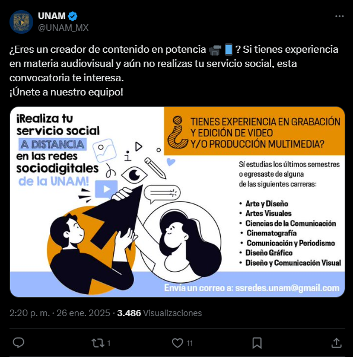Open the UNAM display name profile
The image size is (353, 357).
52,16
